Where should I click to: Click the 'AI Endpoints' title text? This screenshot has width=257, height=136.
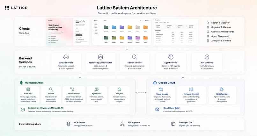(x=134, y=122)
